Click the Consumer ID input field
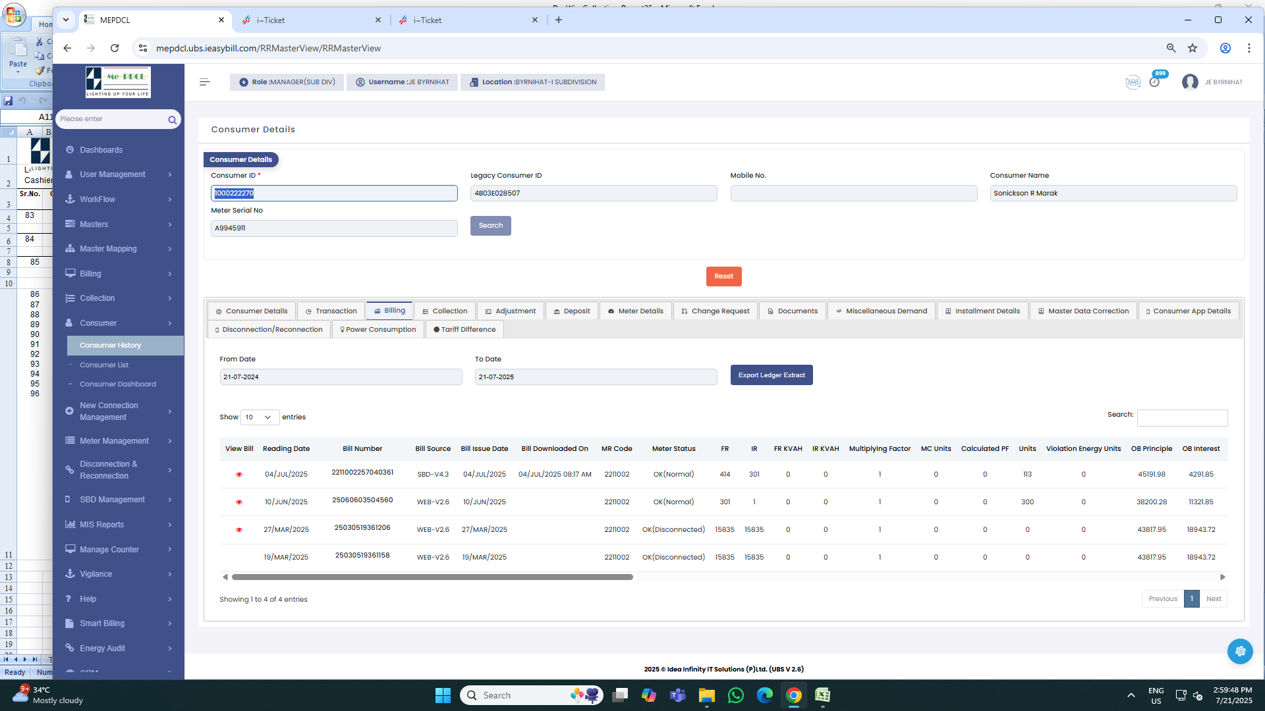This screenshot has width=1265, height=711. 334,194
